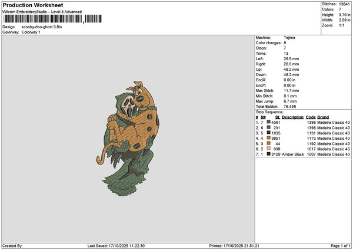
Task: Click the Zoom 1:1 value
Action: coord(341,25)
